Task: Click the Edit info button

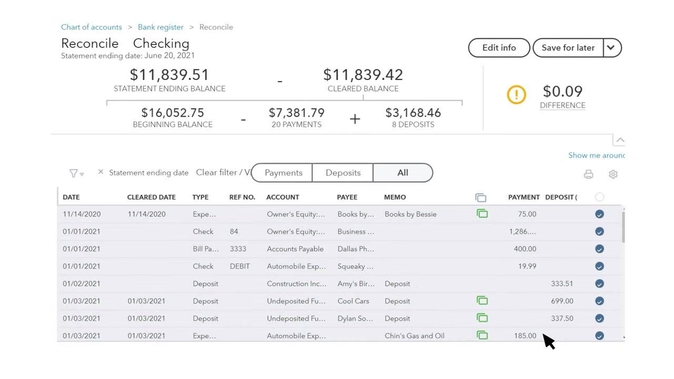Action: point(499,47)
